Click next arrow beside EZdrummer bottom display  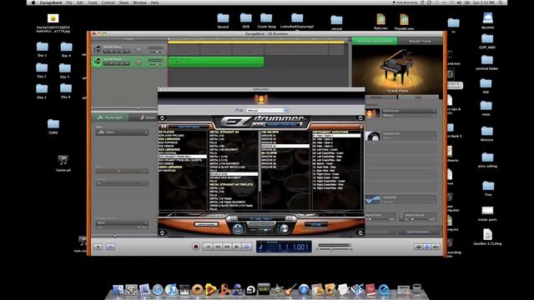[x=289, y=218]
